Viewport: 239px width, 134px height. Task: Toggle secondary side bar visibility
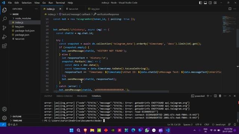pos(210,3)
